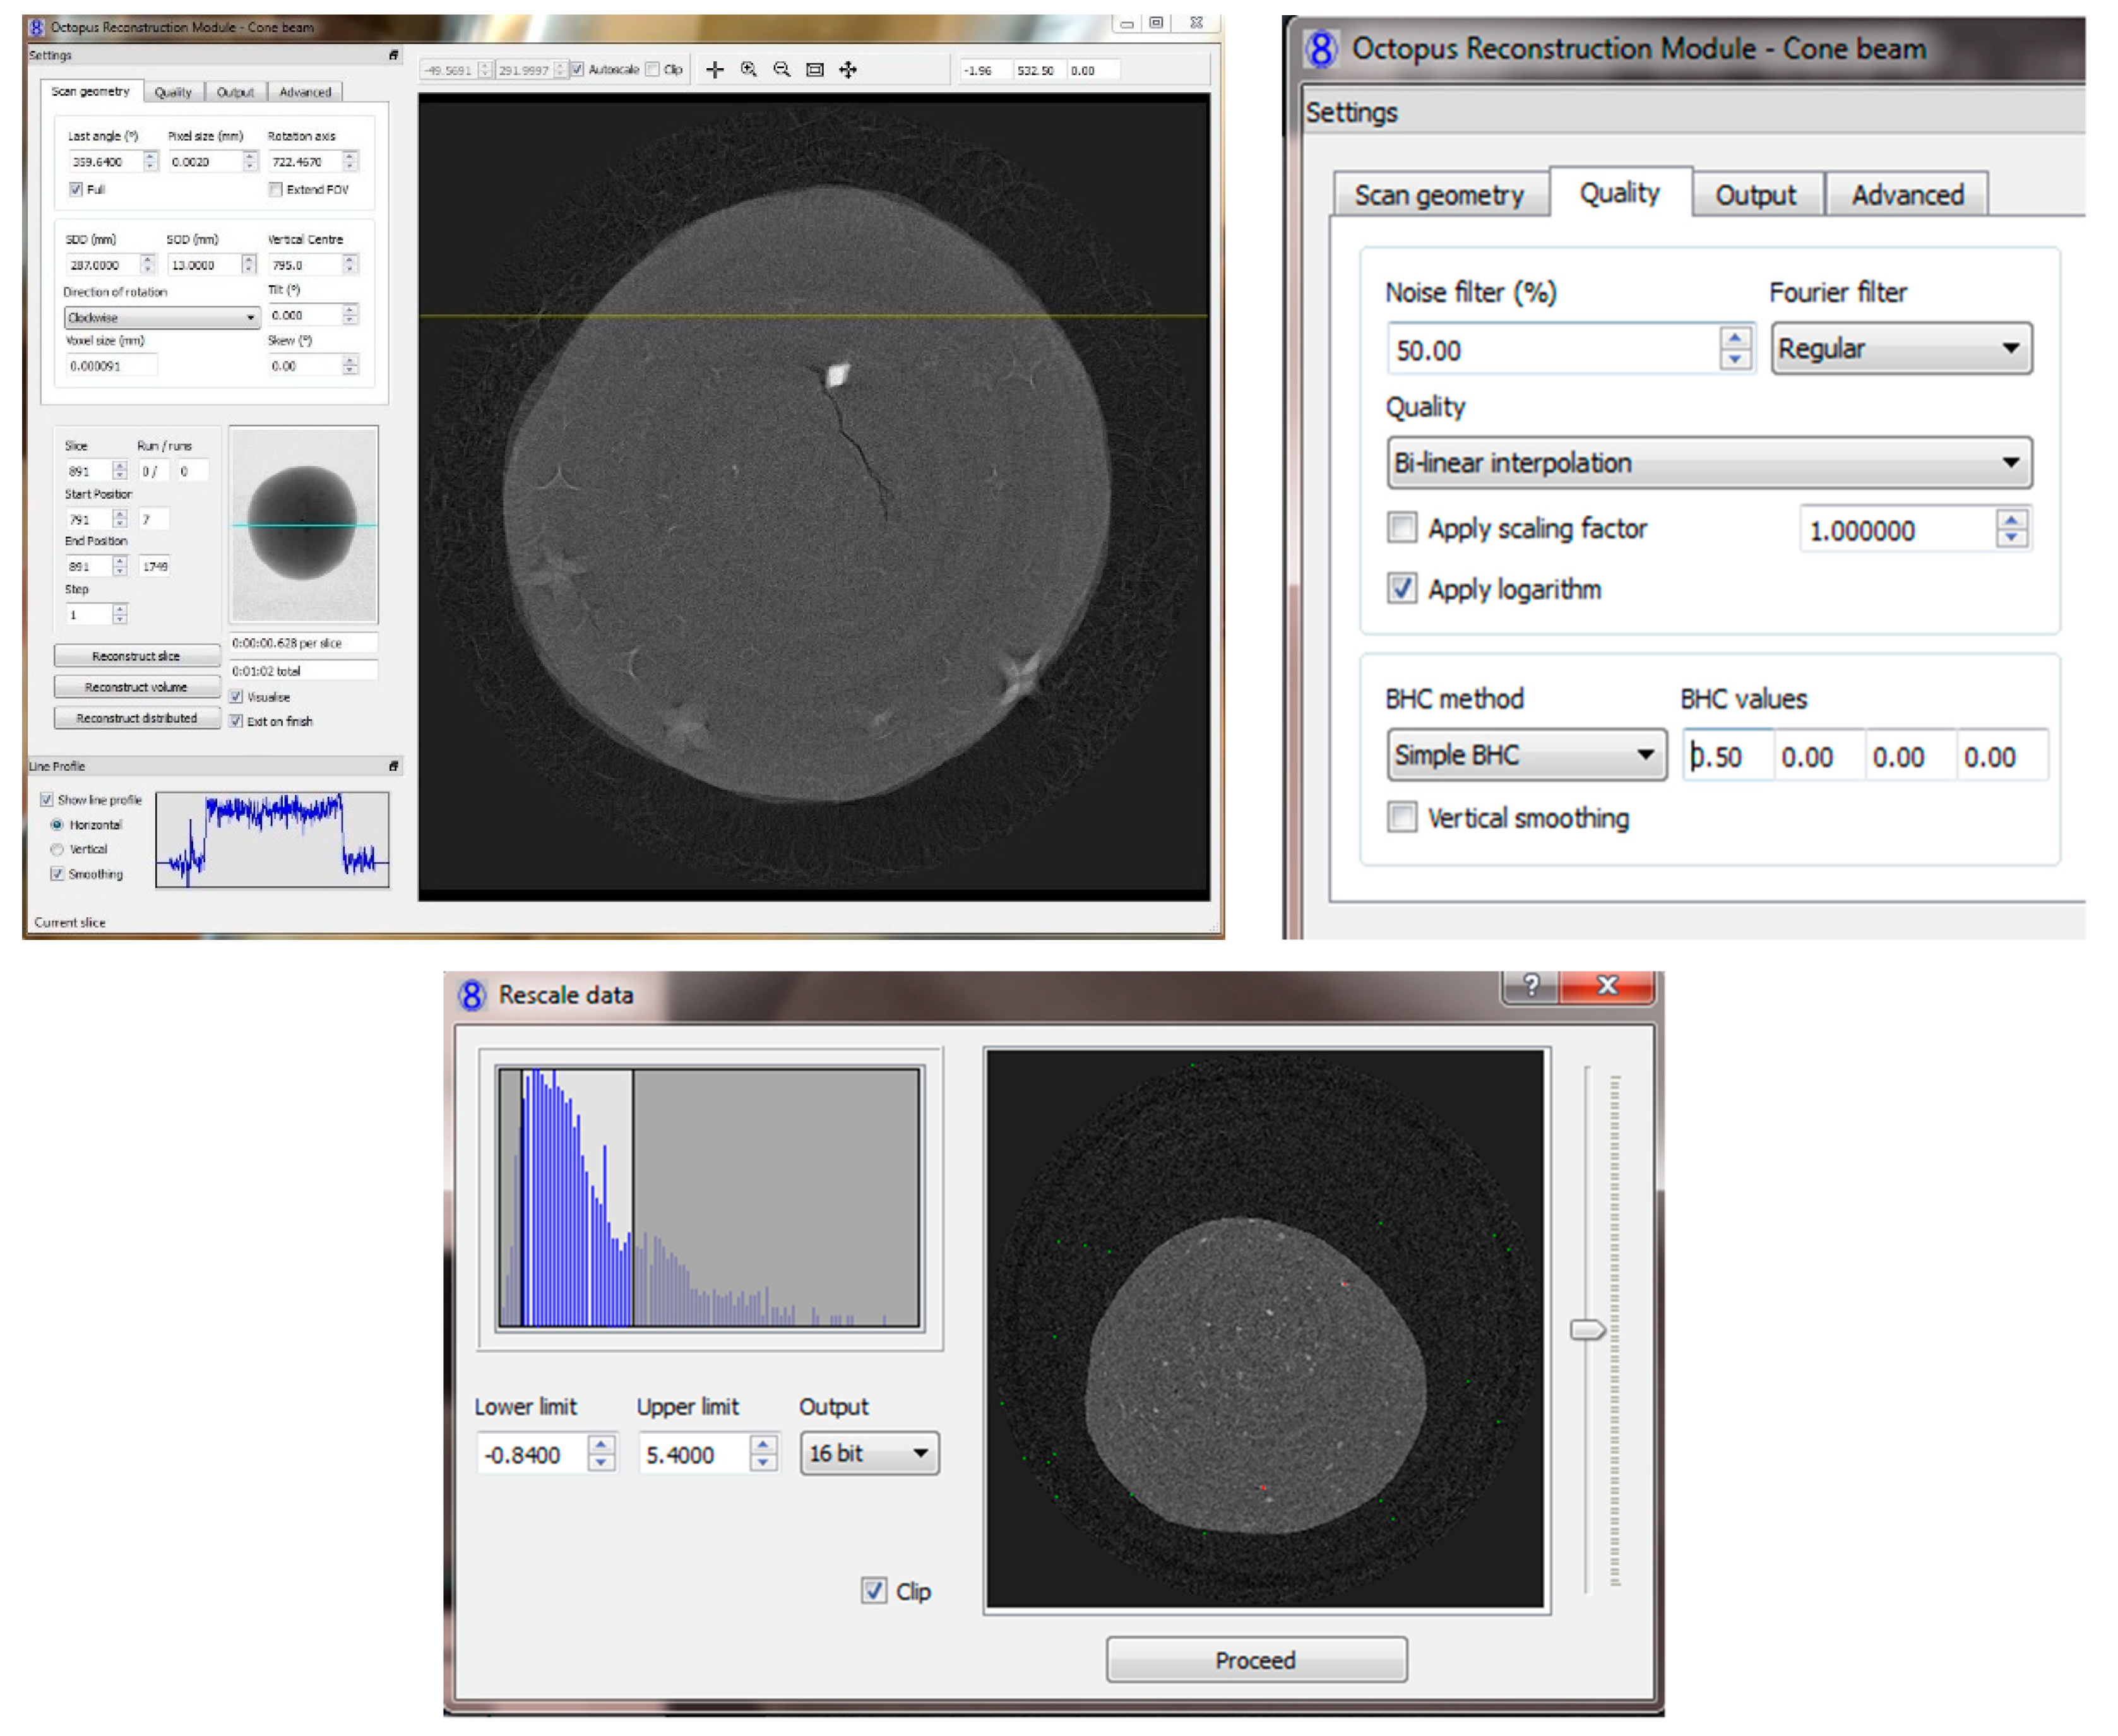Click the projection thumbnail with the cyan line
This screenshot has height=1736, width=2118.
(304, 524)
